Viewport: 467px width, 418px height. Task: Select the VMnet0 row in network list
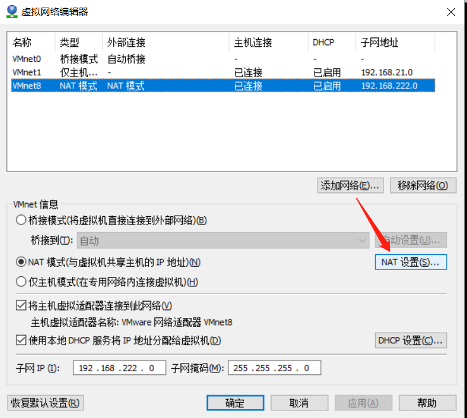pyautogui.click(x=223, y=59)
